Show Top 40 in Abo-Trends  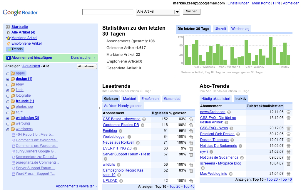tap(286, 179)
